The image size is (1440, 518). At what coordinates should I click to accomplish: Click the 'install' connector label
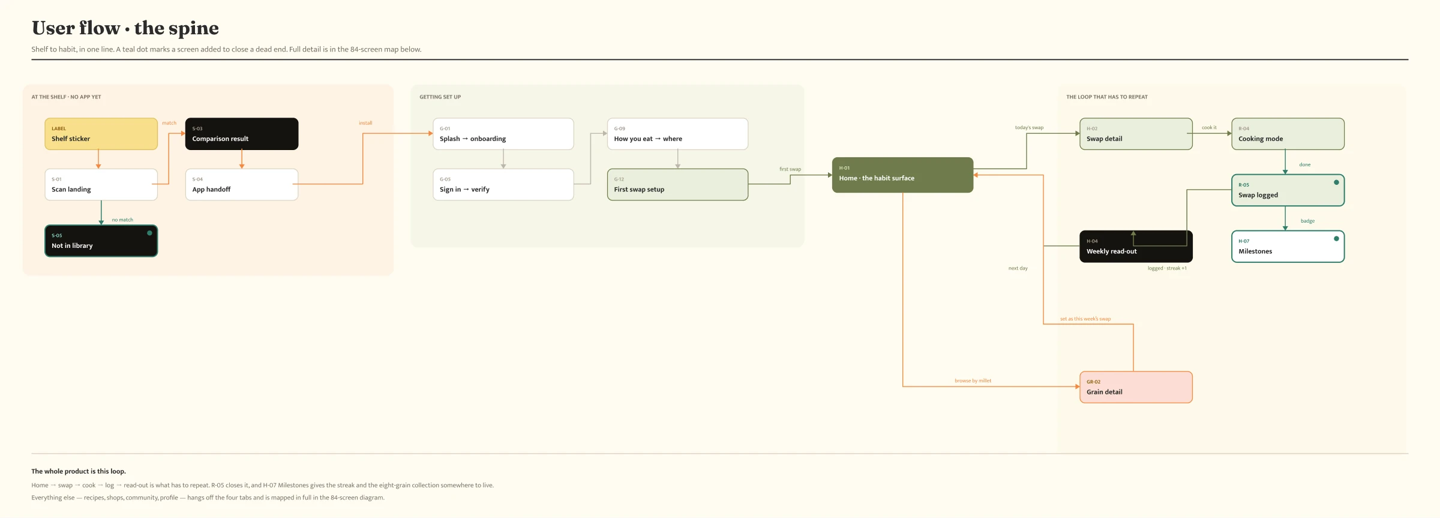365,123
